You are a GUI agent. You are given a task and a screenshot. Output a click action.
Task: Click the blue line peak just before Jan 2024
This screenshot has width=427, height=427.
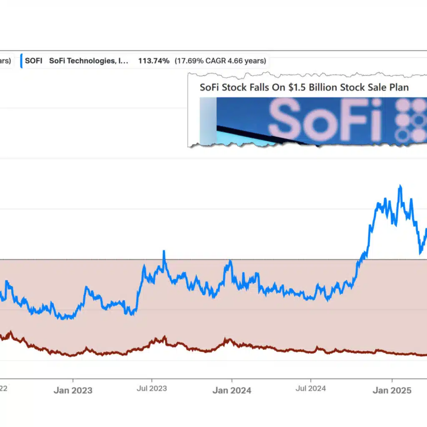[230, 261]
